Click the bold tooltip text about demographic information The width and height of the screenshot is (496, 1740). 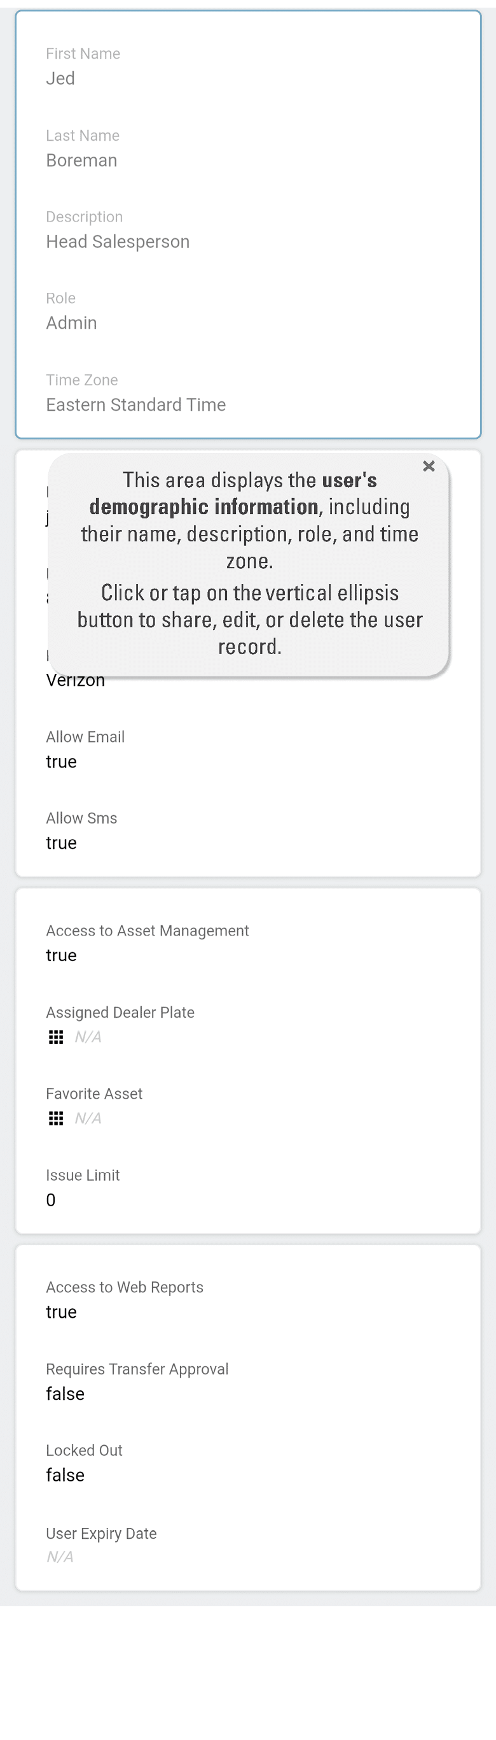pos(203,506)
